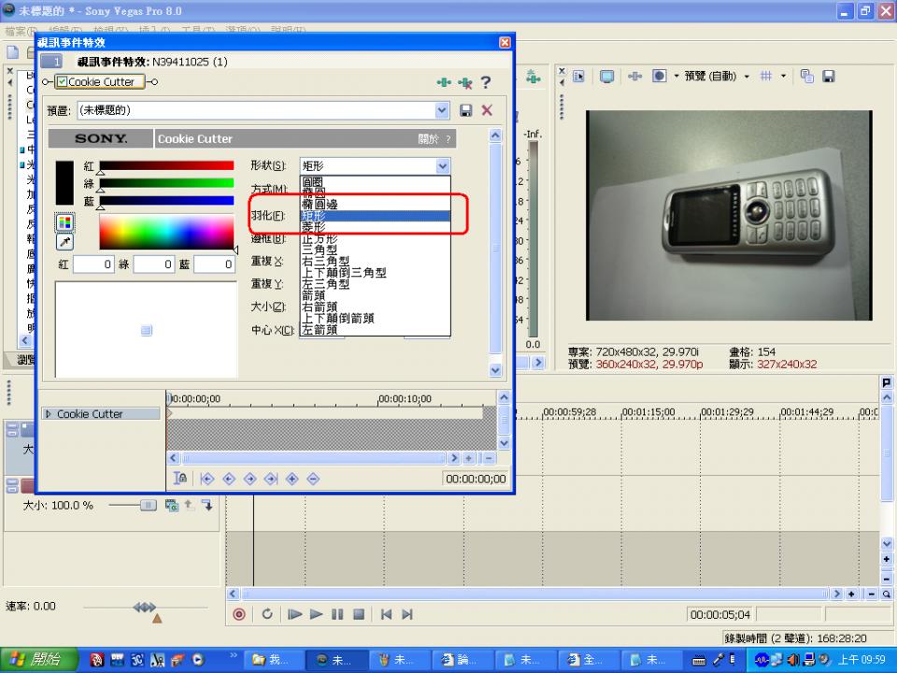Click the red color channel slider
897x673 pixels.
(x=166, y=165)
